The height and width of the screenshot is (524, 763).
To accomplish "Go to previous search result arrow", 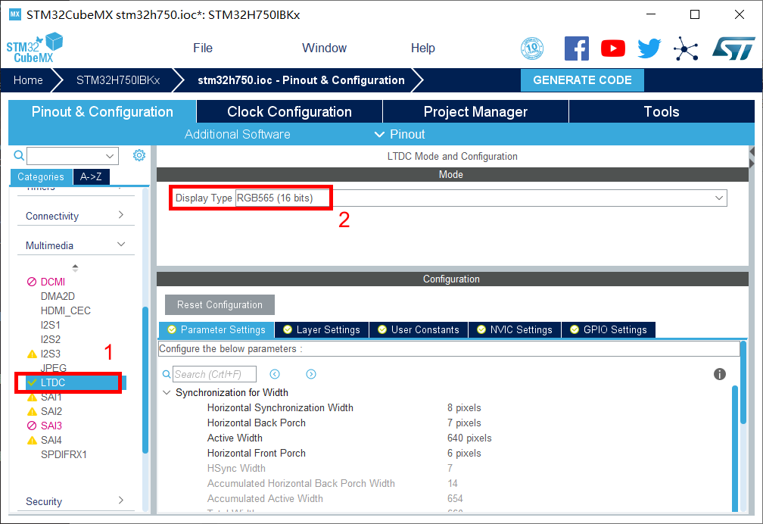I will (275, 374).
